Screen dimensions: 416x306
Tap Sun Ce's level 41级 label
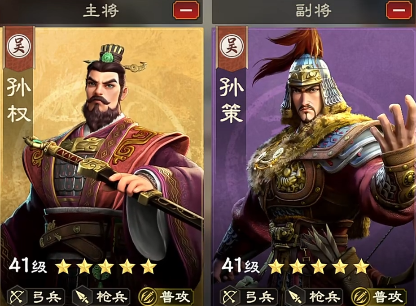tap(241, 266)
